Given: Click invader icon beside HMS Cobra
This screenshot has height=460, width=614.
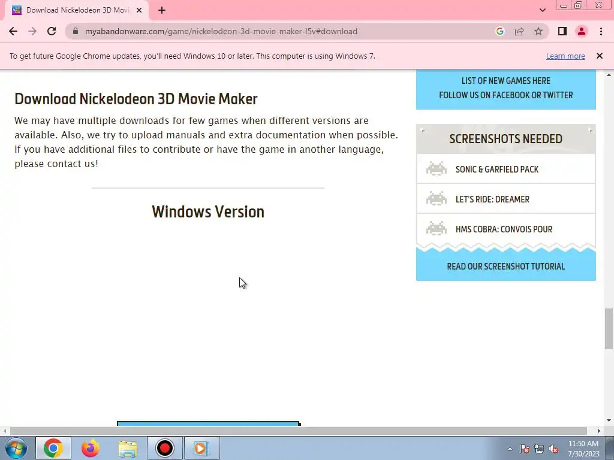Looking at the screenshot, I should point(437,228).
